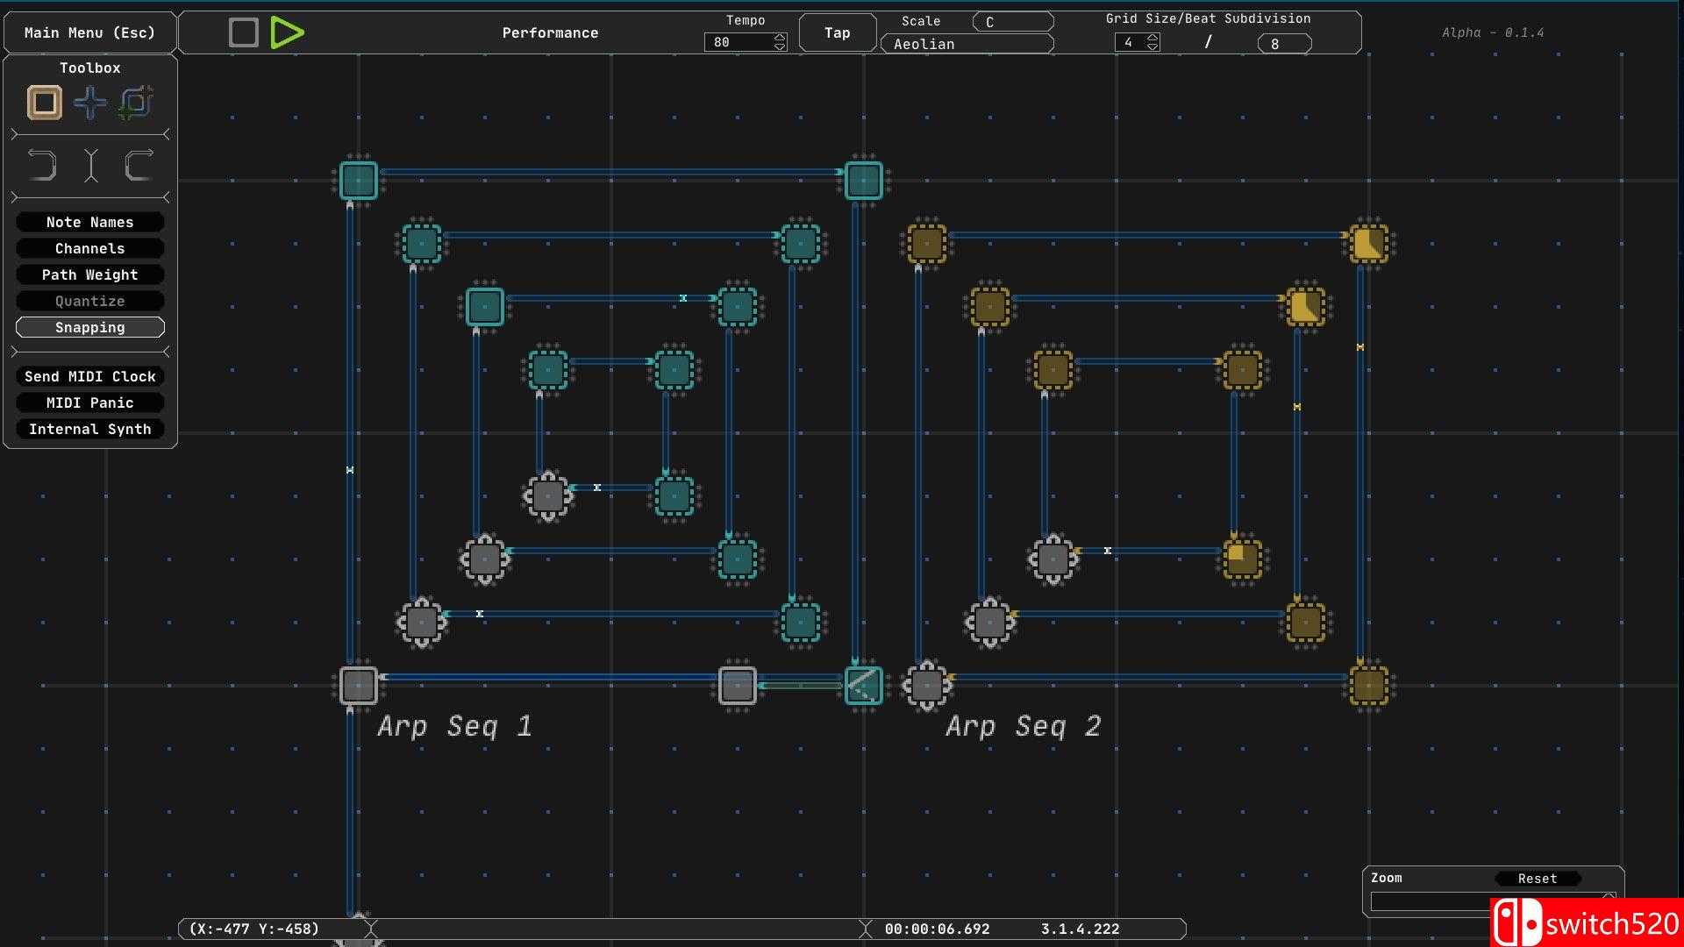Image resolution: width=1684 pixels, height=947 pixels.
Task: Toggle Channels display
Action: (89, 249)
